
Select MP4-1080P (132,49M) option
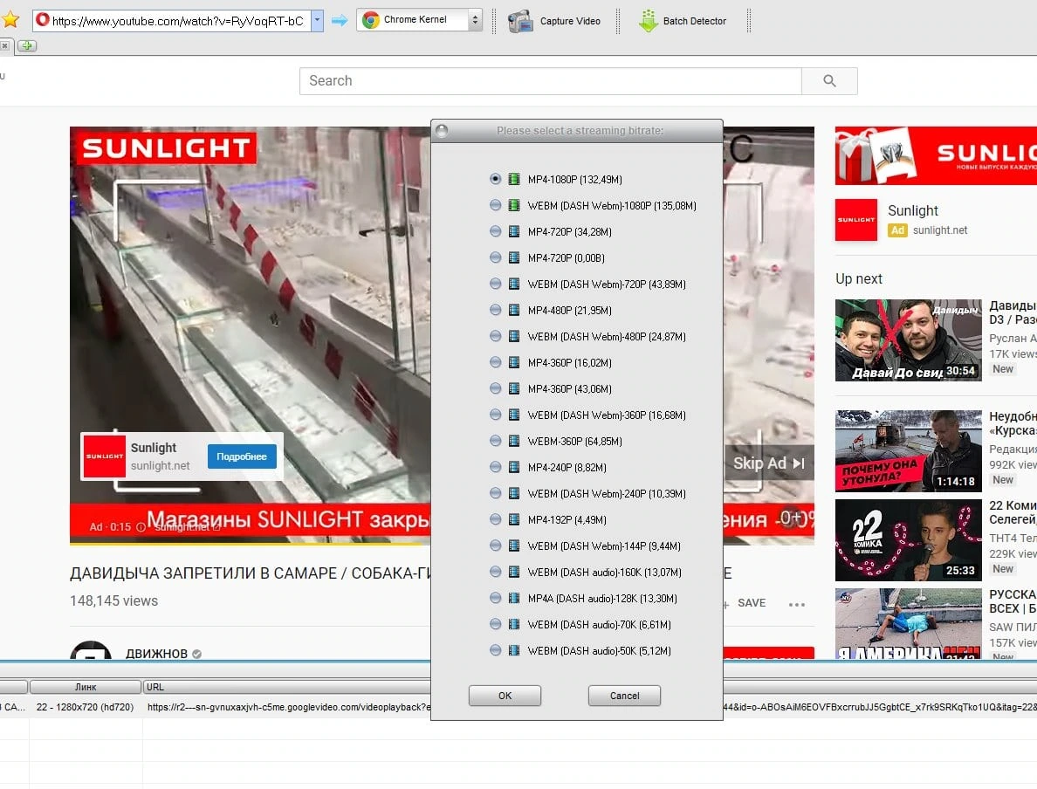click(495, 179)
